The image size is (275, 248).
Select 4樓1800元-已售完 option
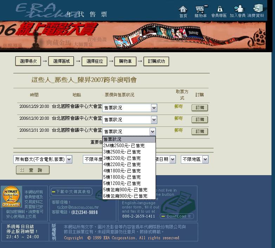[129, 171]
